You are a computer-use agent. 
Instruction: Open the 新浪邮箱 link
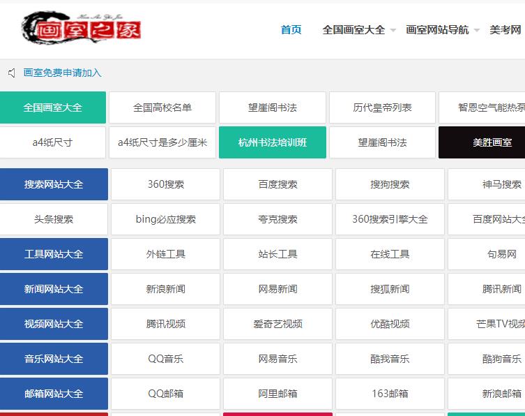(x=487, y=394)
